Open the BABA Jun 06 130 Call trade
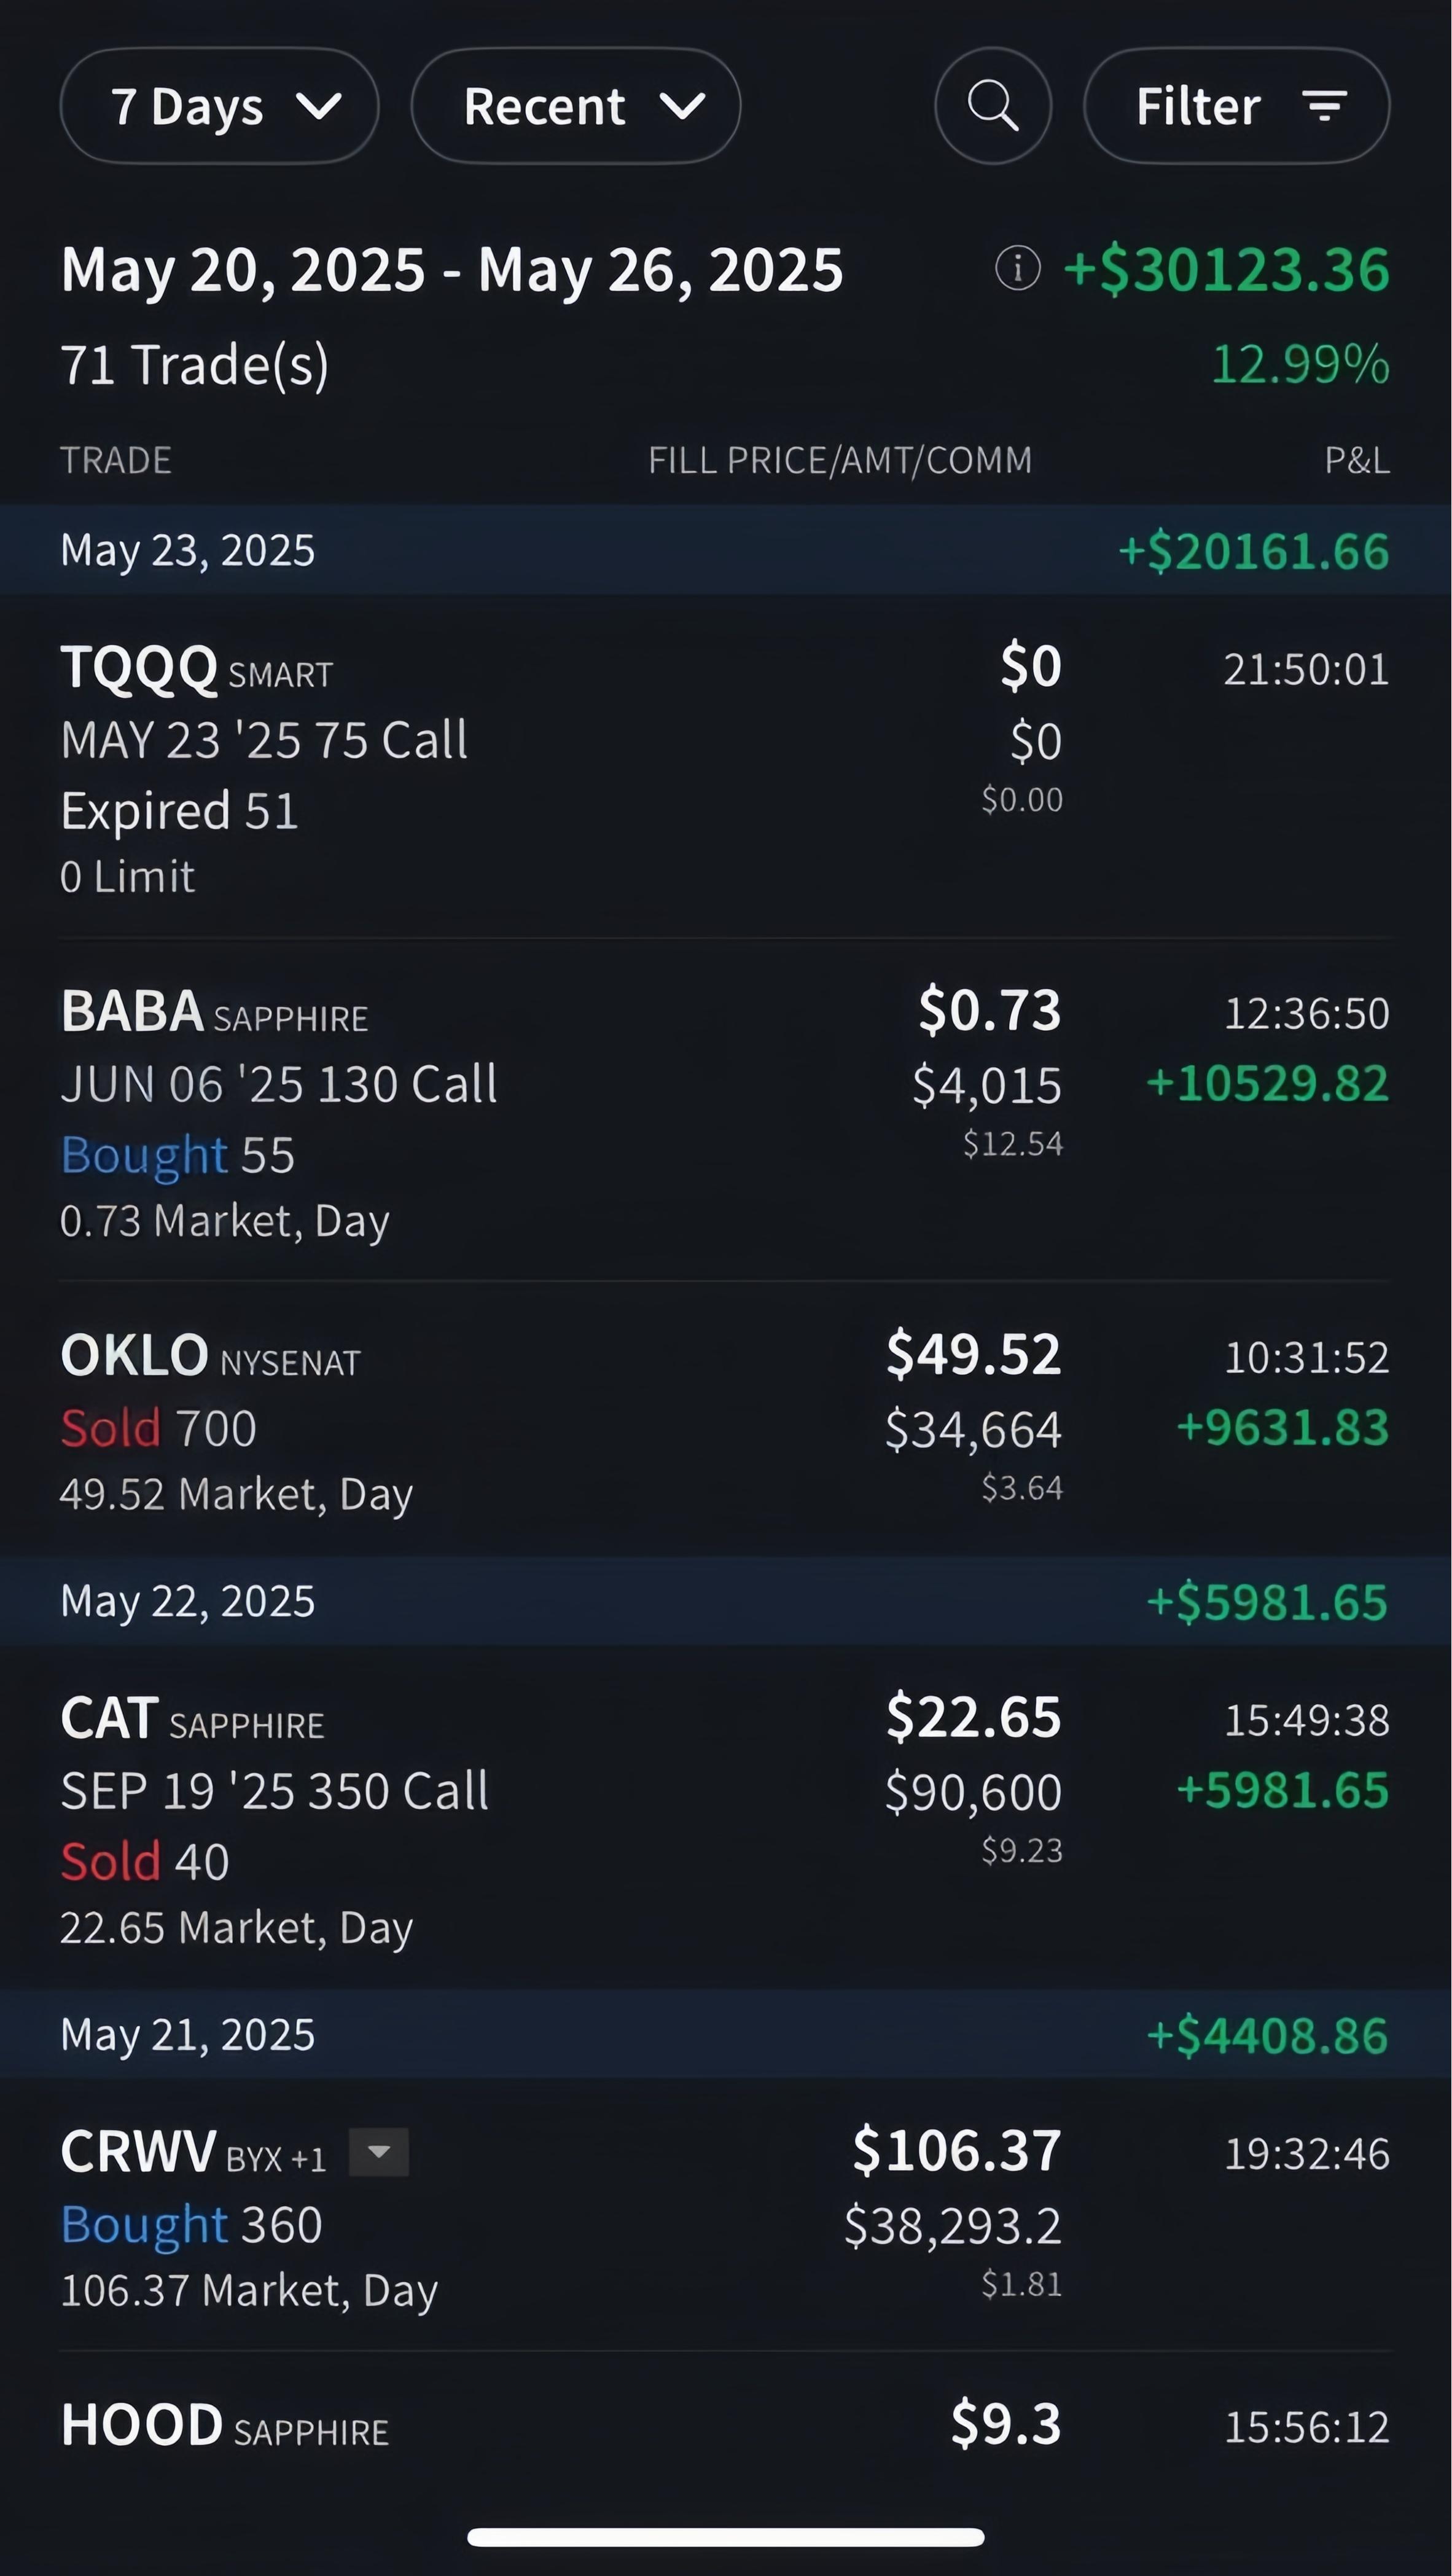Screen dimensions: 1452x2576 tap(726, 1111)
